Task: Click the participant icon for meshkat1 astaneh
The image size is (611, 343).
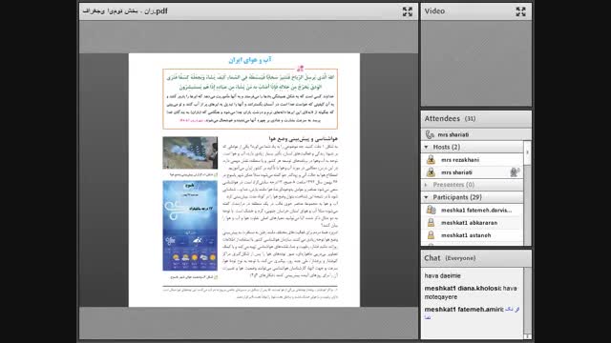Action: (431, 235)
